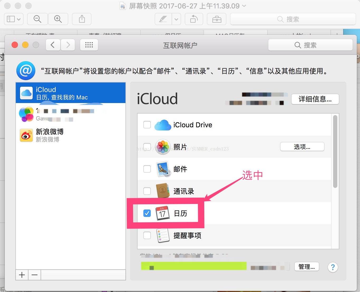
Task: Enable the iCloud Drive checkbox
Action: click(x=147, y=125)
